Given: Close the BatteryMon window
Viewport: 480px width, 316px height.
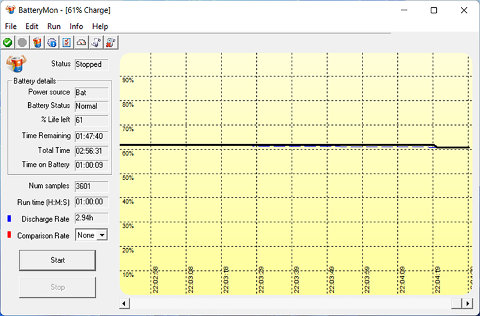Looking at the screenshot, I should point(464,10).
